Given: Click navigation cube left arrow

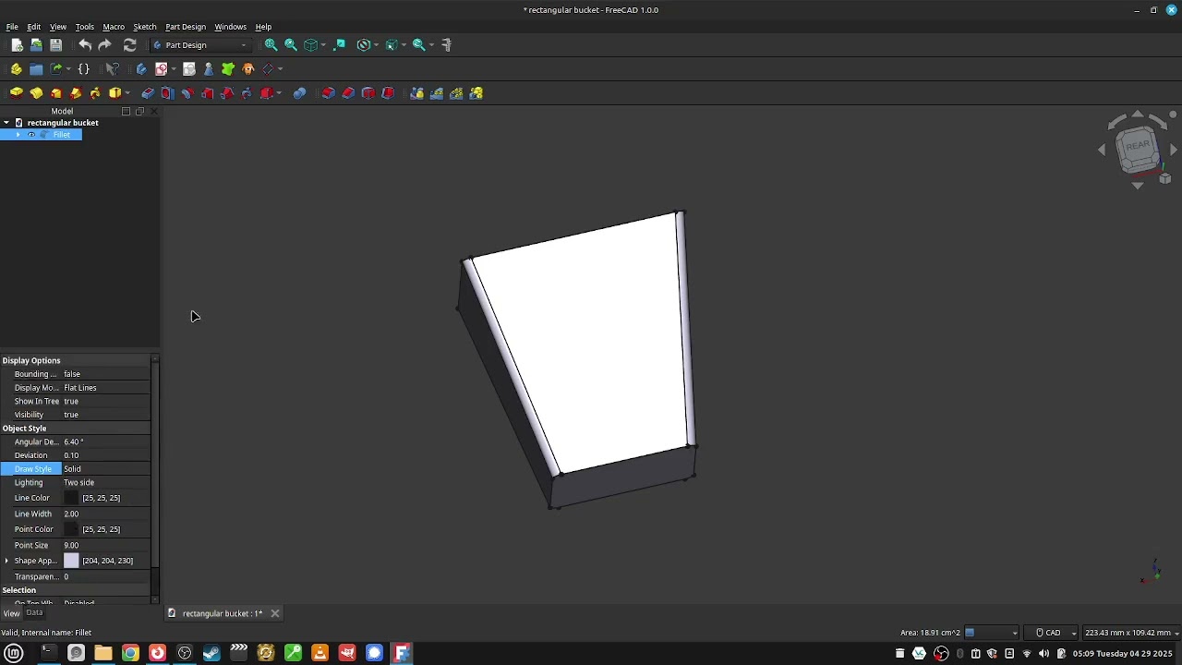Looking at the screenshot, I should tap(1102, 150).
